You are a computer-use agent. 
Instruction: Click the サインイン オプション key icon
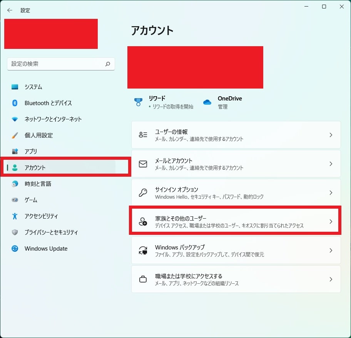(x=143, y=192)
